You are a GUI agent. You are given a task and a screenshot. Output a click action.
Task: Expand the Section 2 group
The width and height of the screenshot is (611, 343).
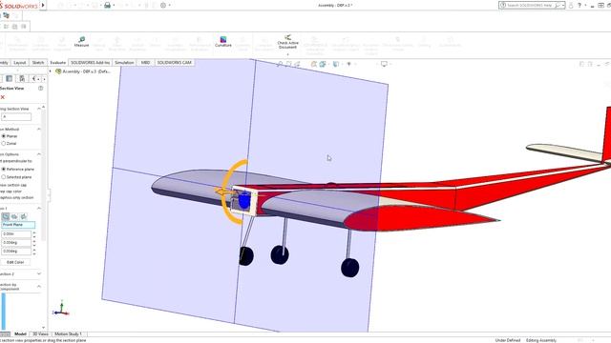[x=39, y=274]
